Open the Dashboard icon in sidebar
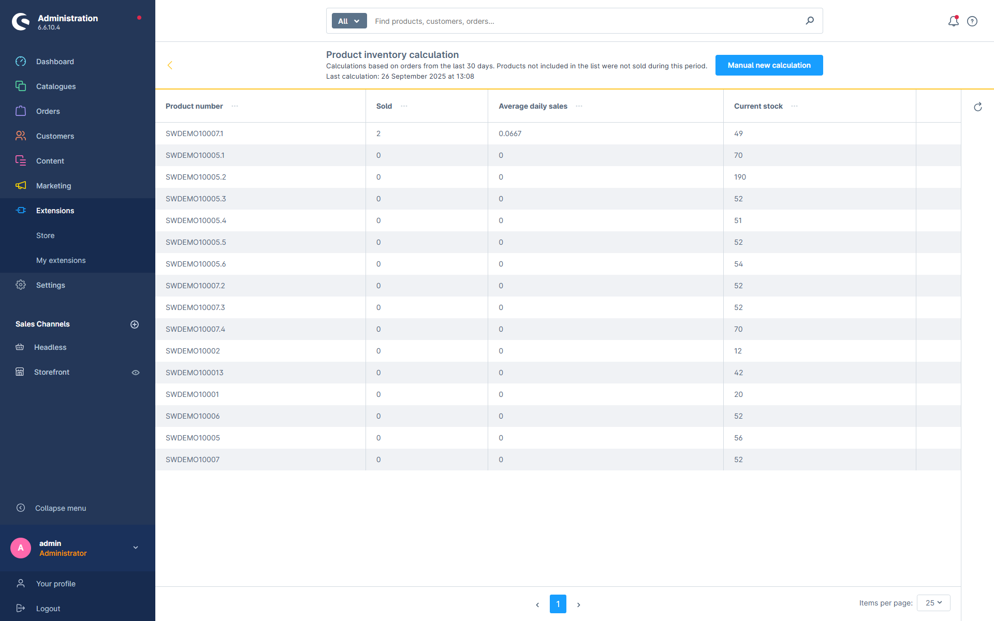Viewport: 994px width, 621px height. pyautogui.click(x=21, y=62)
